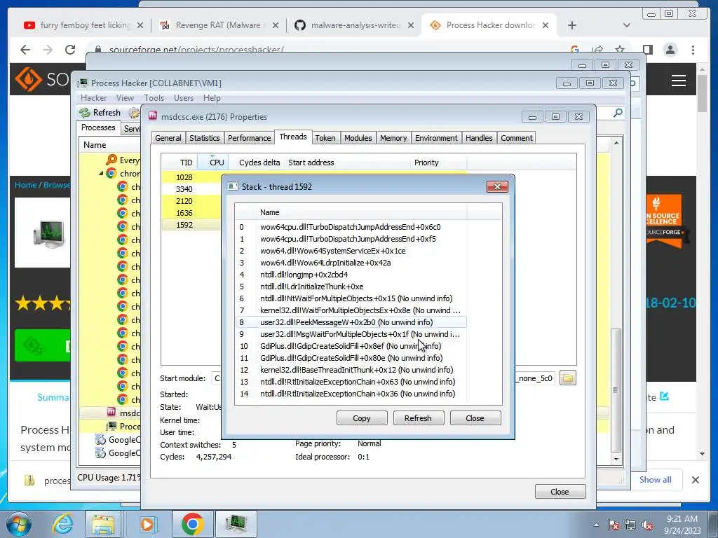Click the search magnifier in Process Hacker
This screenshot has width=718, height=538.
618,113
